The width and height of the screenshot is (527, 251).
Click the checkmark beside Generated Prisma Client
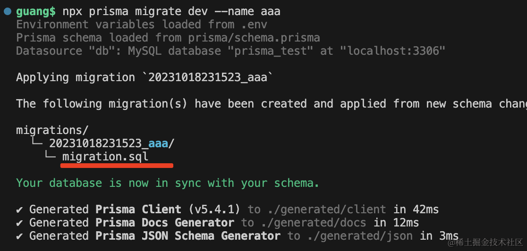coord(20,209)
